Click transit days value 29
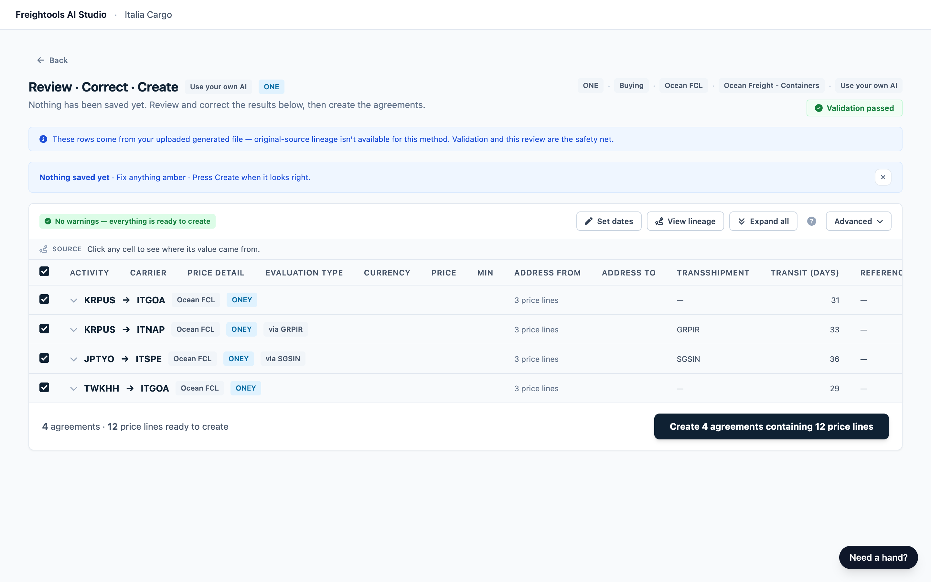 point(834,389)
